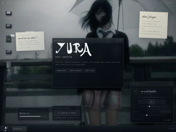The image size is (176, 132).
Task: Click 'stuck on an idea?' note heading
Action: [x=27, y=38]
